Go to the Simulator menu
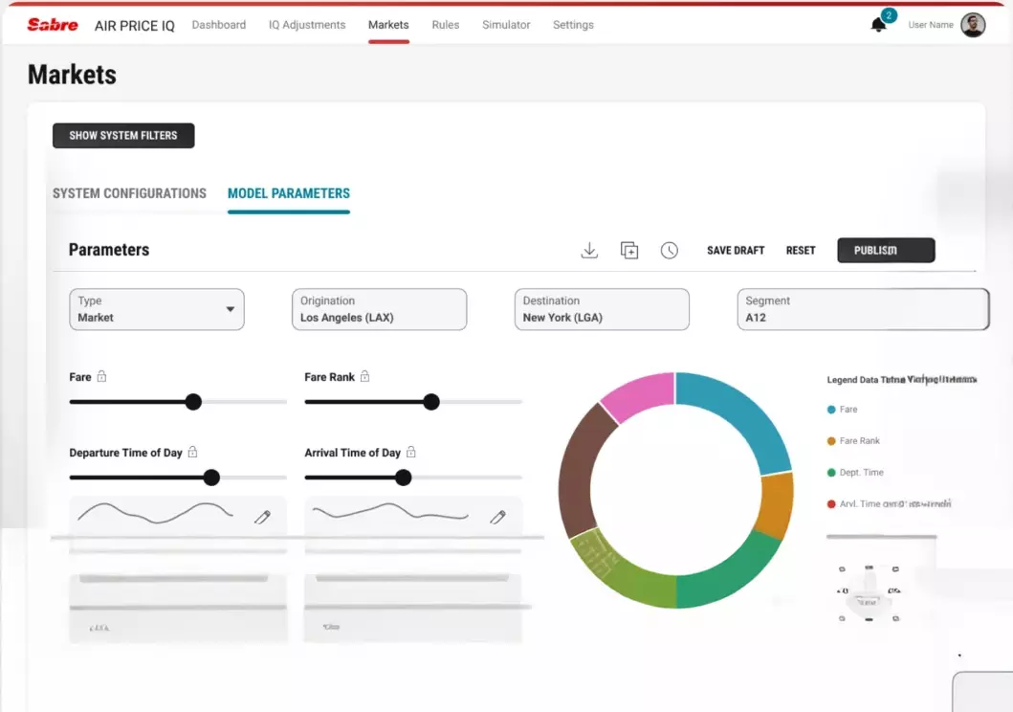Screen dimensions: 1013x712 click(506, 25)
